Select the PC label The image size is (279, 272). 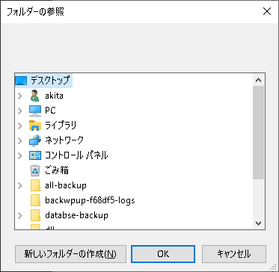[50, 111]
